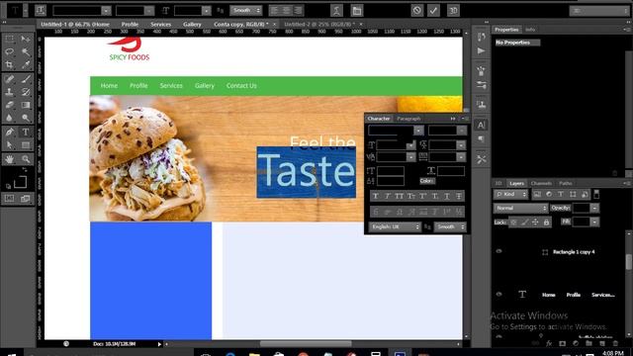Select the Zoom tool in toolbox
Viewport: 633px width, 356px height.
26,159
